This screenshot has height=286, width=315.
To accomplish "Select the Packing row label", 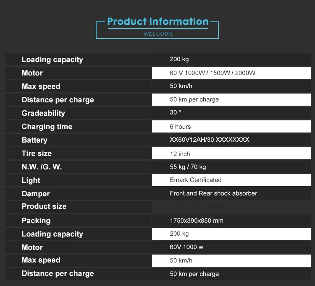I will click(x=36, y=221).
